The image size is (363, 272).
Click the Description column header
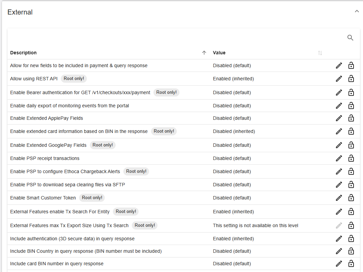pos(23,53)
